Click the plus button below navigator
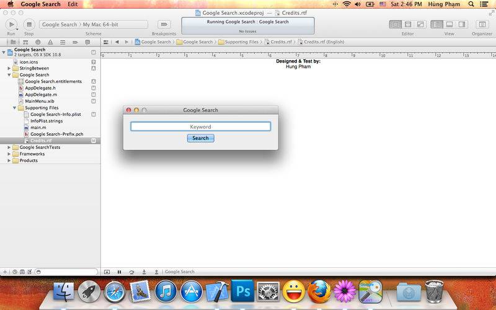 5,272
